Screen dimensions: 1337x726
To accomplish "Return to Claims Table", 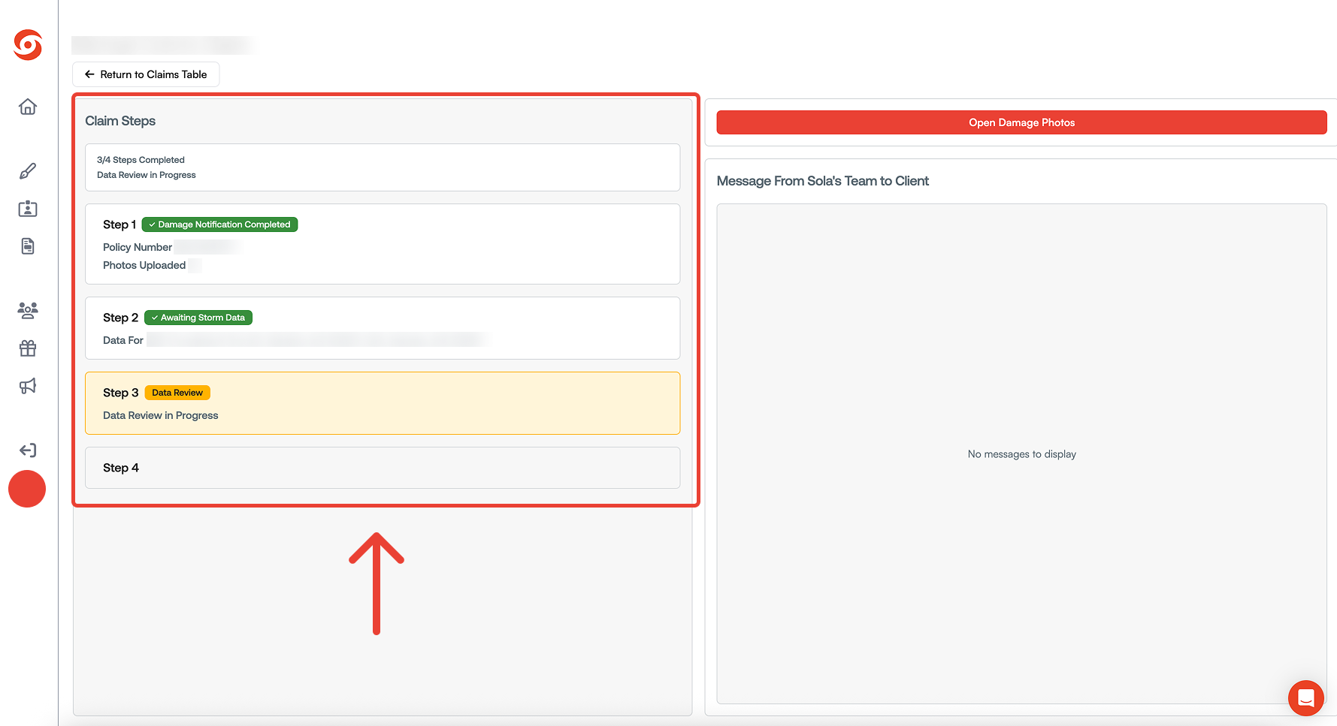I will [x=145, y=74].
